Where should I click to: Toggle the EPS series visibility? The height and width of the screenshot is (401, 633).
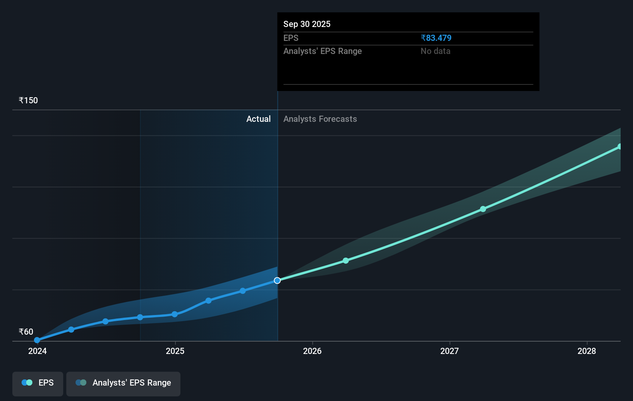pyautogui.click(x=37, y=384)
